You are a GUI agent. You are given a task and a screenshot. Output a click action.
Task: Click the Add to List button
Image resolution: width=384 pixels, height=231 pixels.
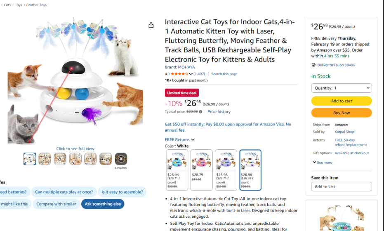pyautogui.click(x=341, y=187)
